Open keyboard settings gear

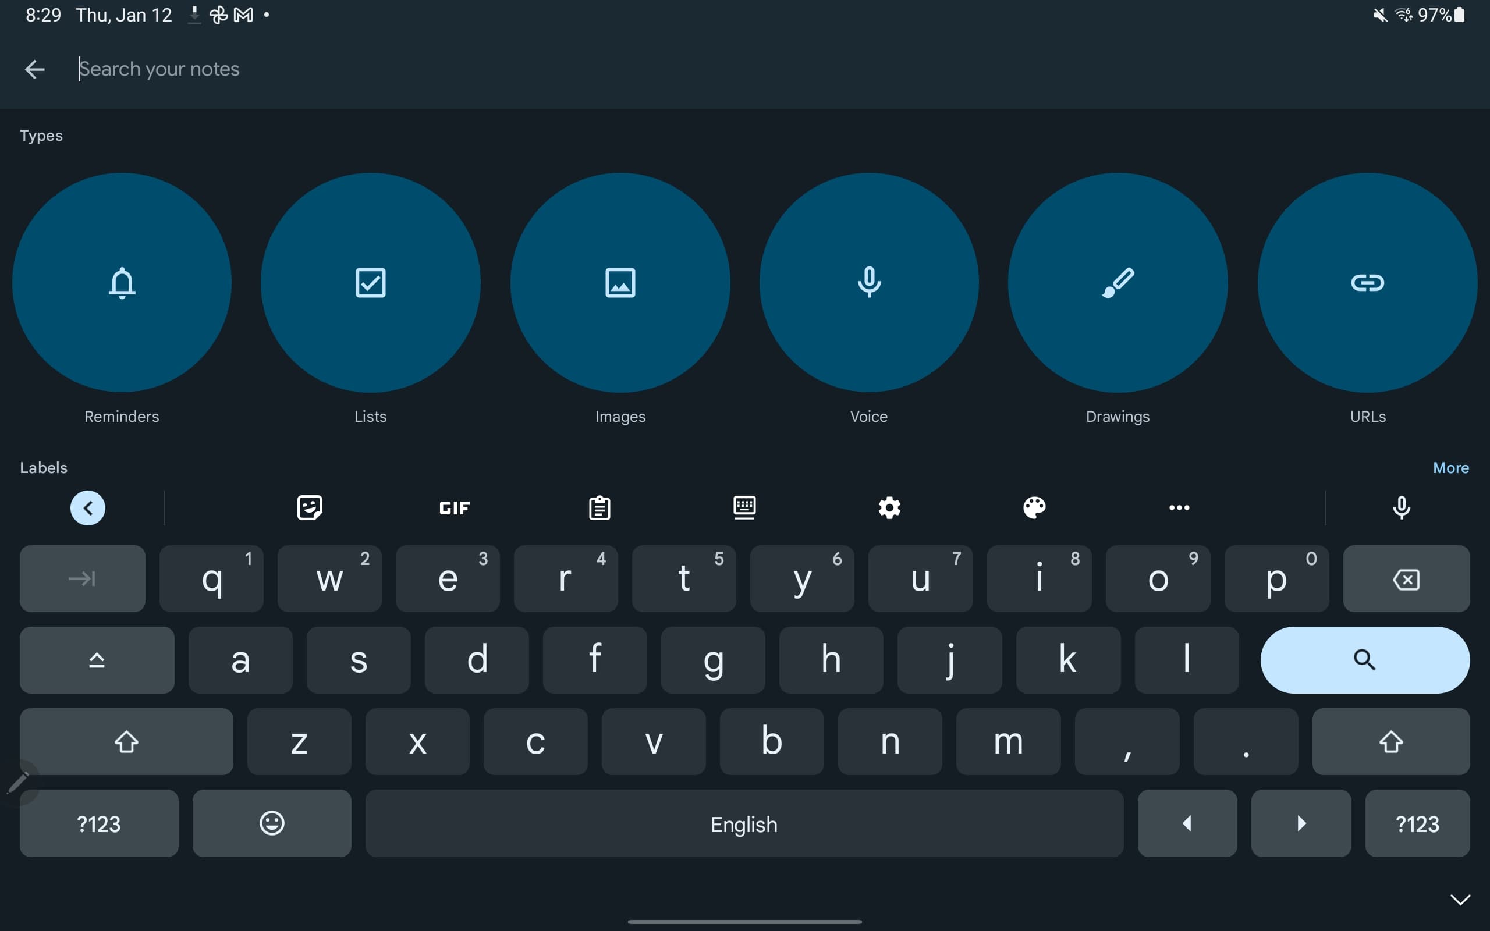[889, 508]
